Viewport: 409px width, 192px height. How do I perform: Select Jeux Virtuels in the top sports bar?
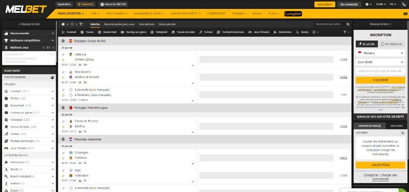coord(259,32)
